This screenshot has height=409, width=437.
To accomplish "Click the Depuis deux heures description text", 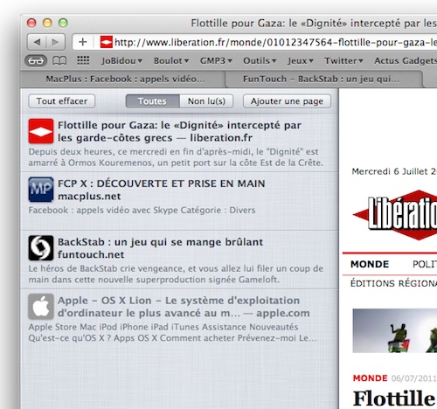I will (x=176, y=157).
